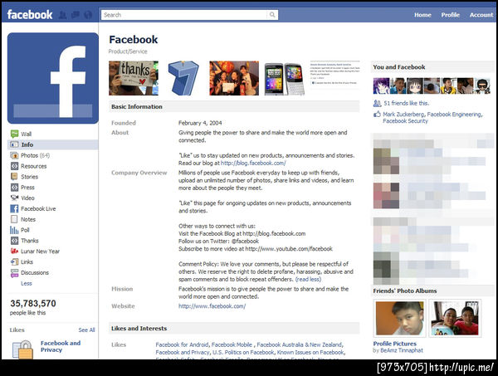Open the Lunar New Year tab label
498x376 pixels.
(41, 251)
